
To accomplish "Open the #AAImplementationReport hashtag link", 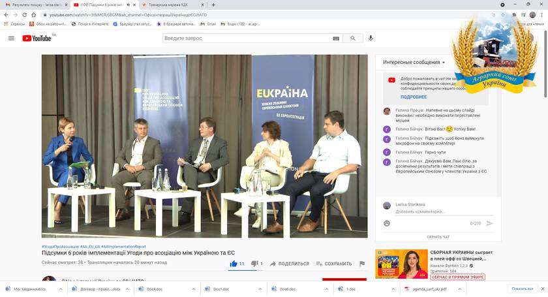I will point(123,247).
